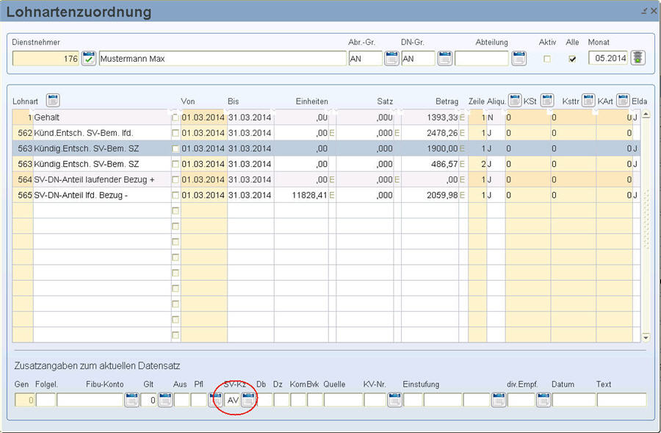Click the Betrag column header

tap(447, 101)
